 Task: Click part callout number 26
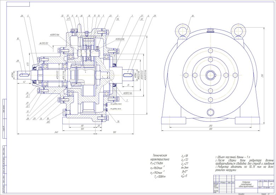(22, 16)
